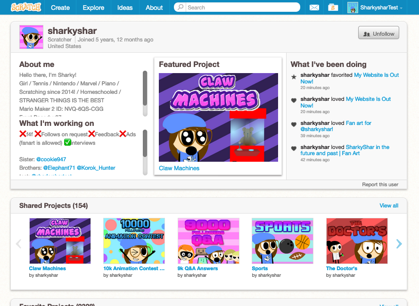Click the What I'm working on scrollbar
This screenshot has width=419, height=306.
(145, 143)
